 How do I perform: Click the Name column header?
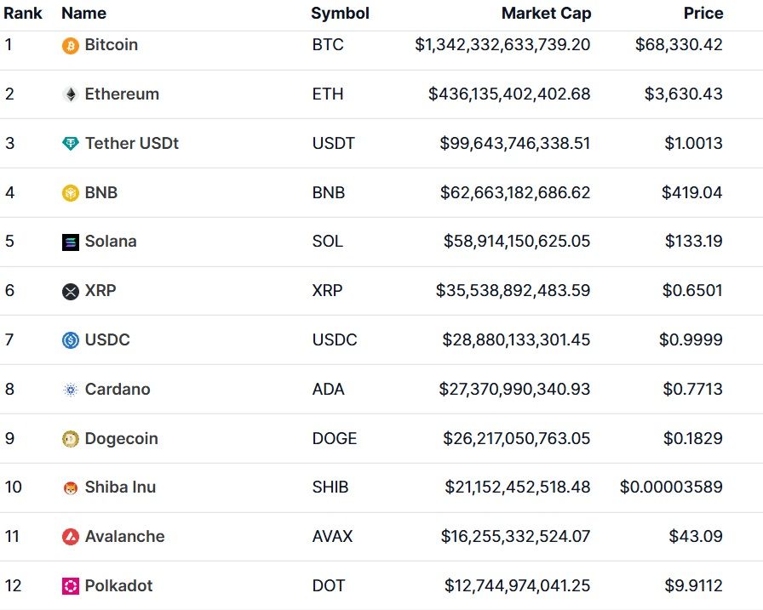point(83,14)
